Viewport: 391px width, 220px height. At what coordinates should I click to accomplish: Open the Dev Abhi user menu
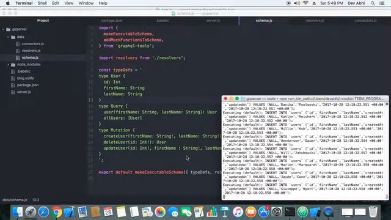pyautogui.click(x=356, y=3)
